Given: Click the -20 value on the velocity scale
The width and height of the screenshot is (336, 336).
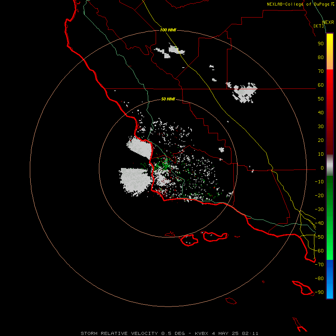Looking at the screenshot, I should pyautogui.click(x=319, y=196).
